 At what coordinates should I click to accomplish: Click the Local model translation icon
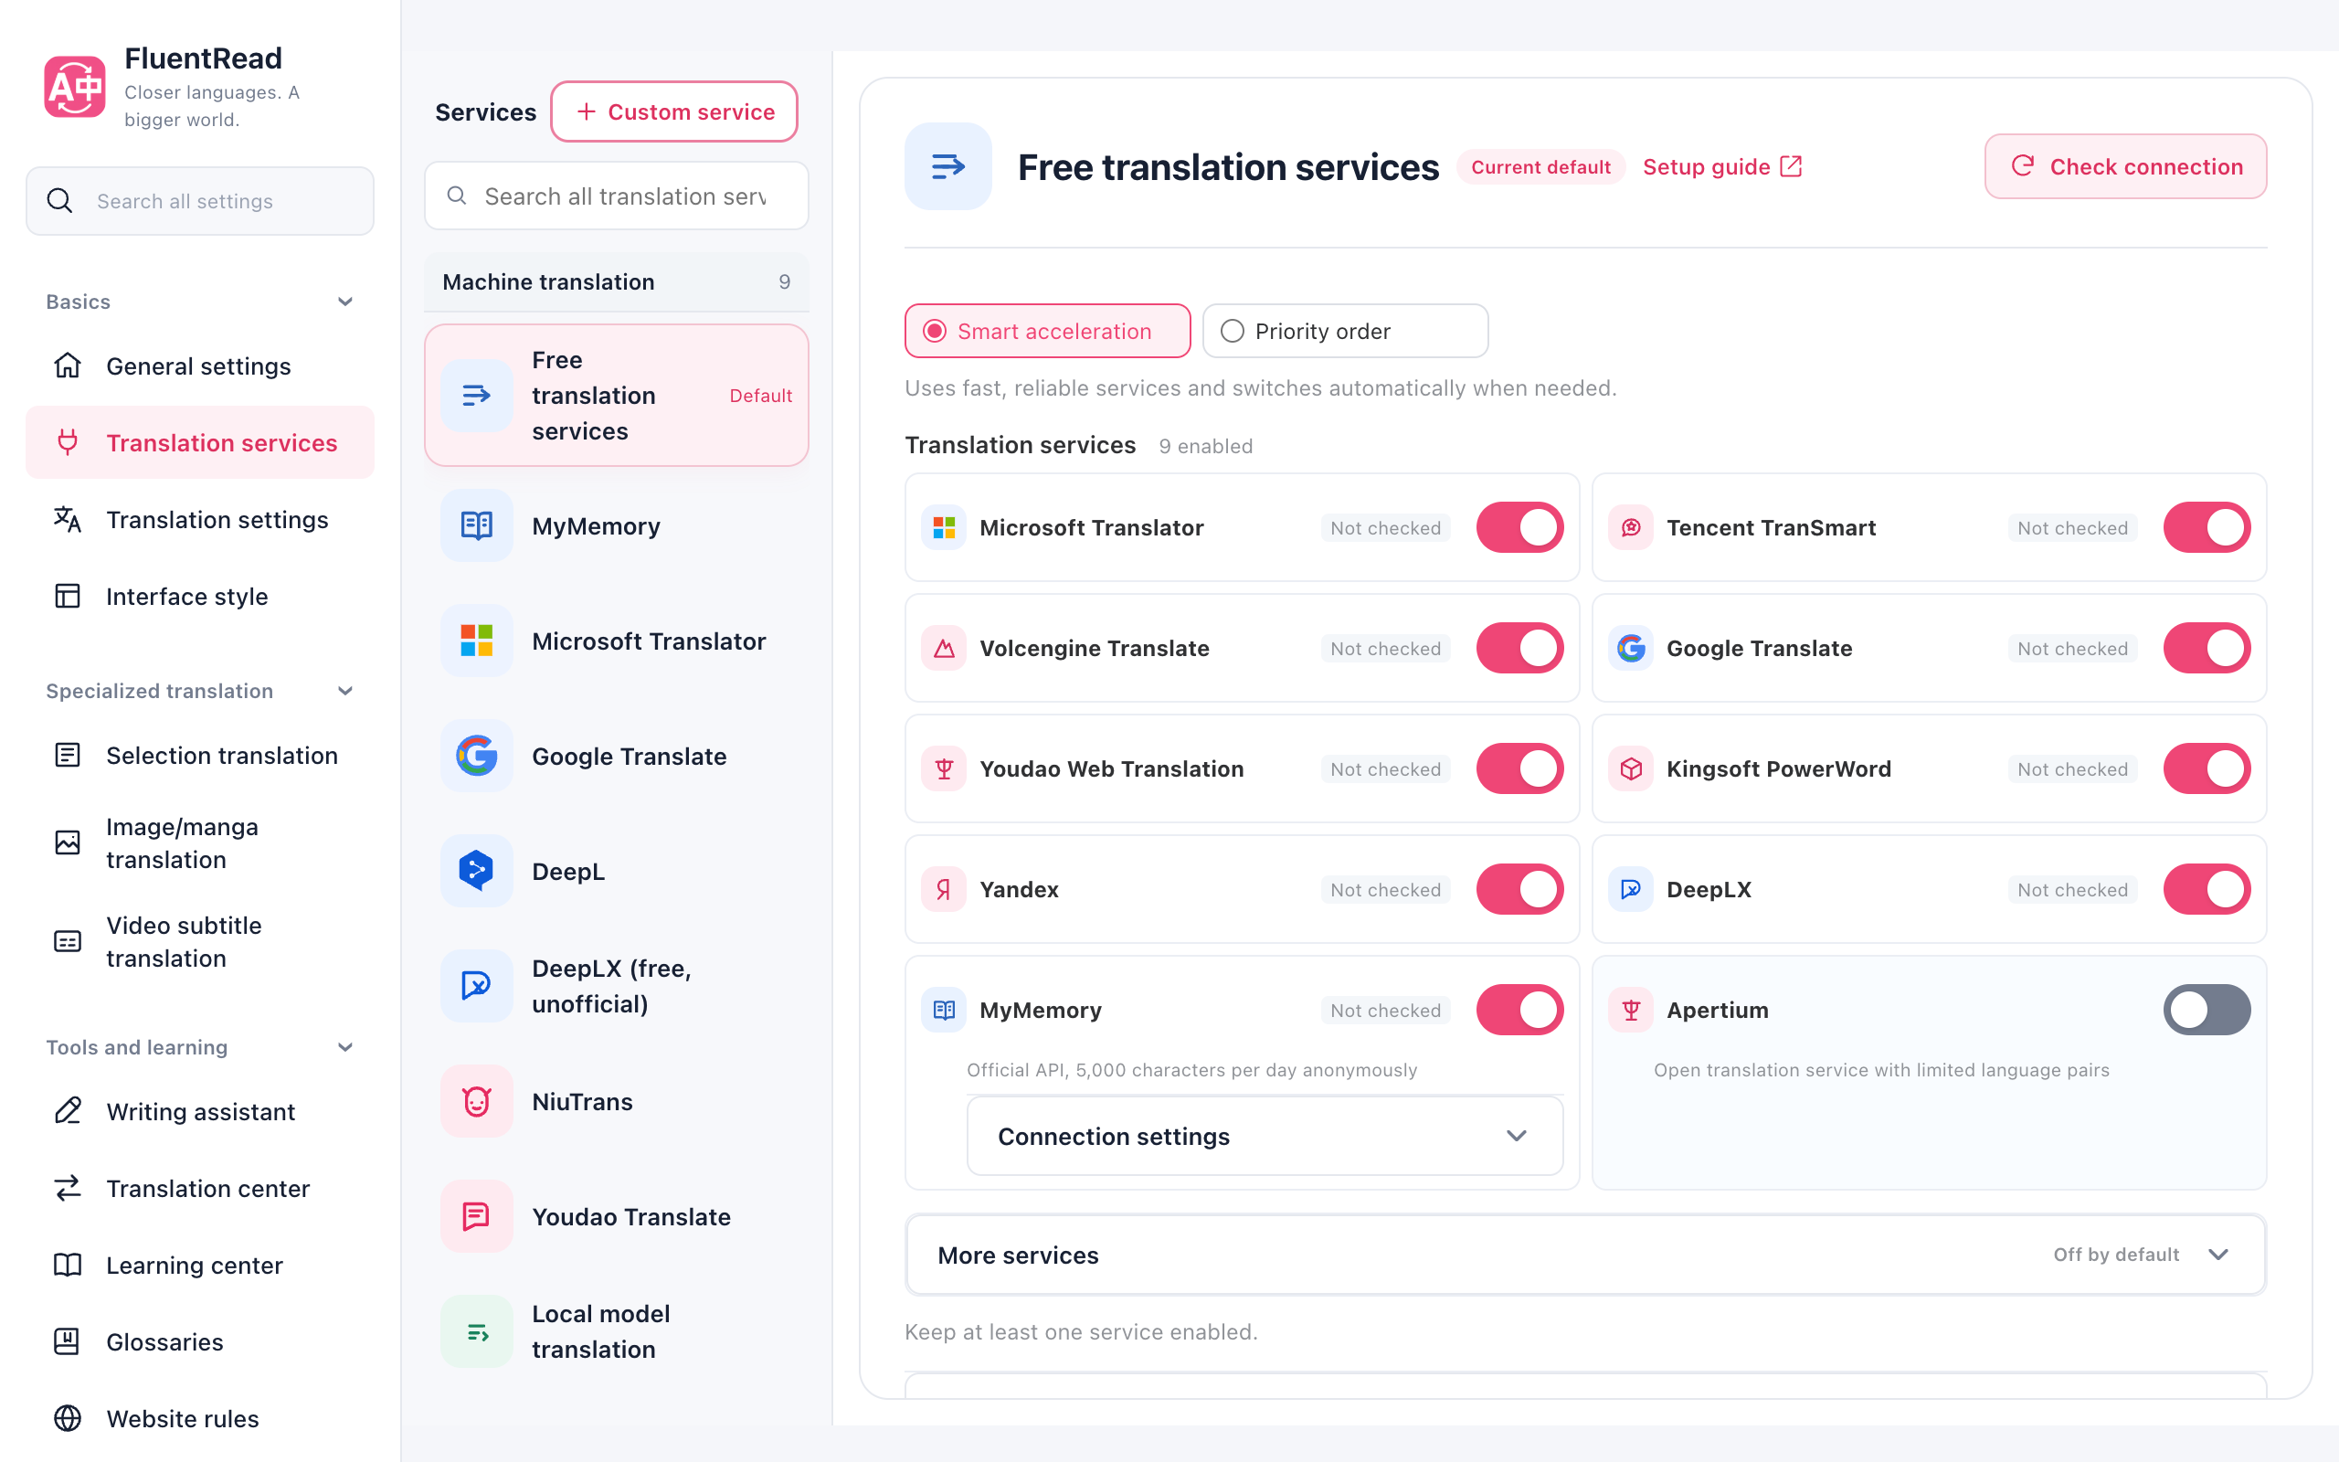477,1331
